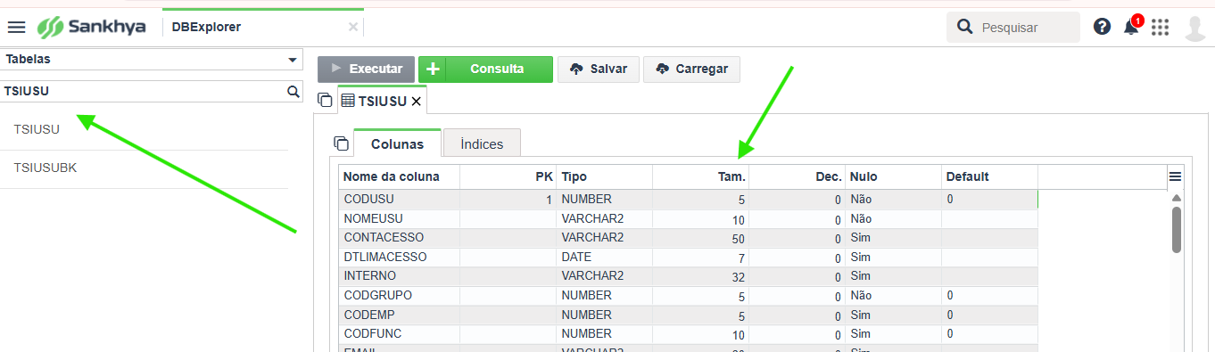Click the Salvar button
The height and width of the screenshot is (352, 1215).
599,69
